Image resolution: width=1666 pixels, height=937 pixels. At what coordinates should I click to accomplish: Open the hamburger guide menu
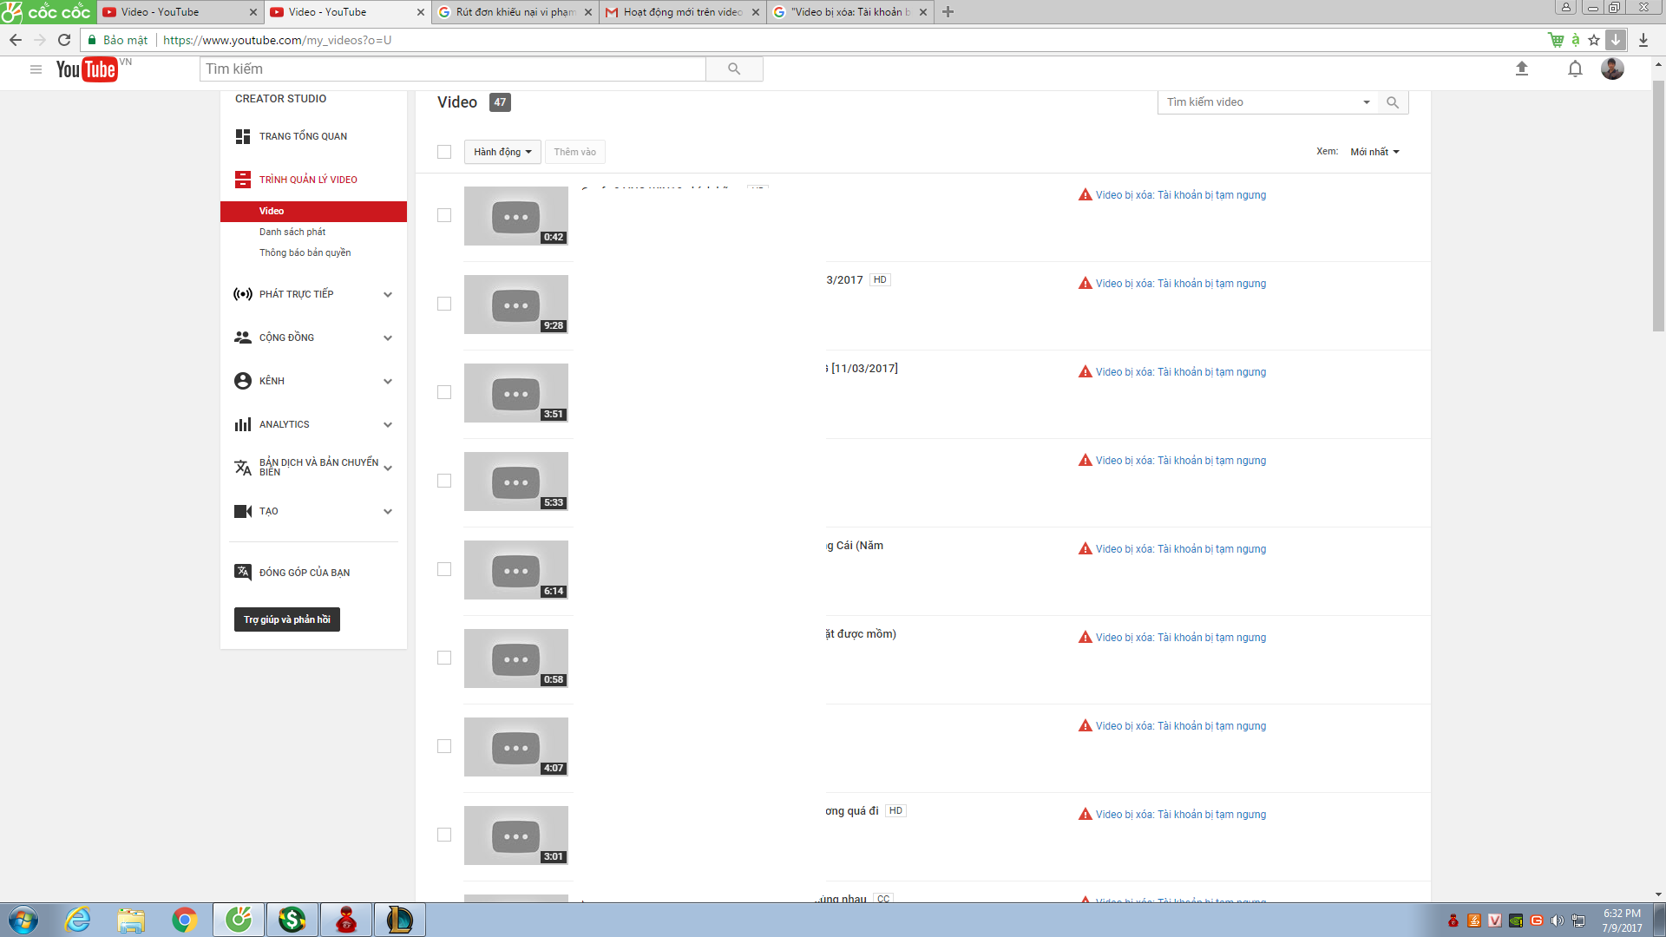click(36, 69)
